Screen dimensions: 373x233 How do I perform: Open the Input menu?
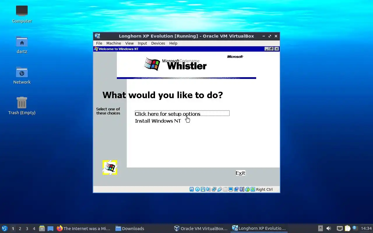(142, 43)
